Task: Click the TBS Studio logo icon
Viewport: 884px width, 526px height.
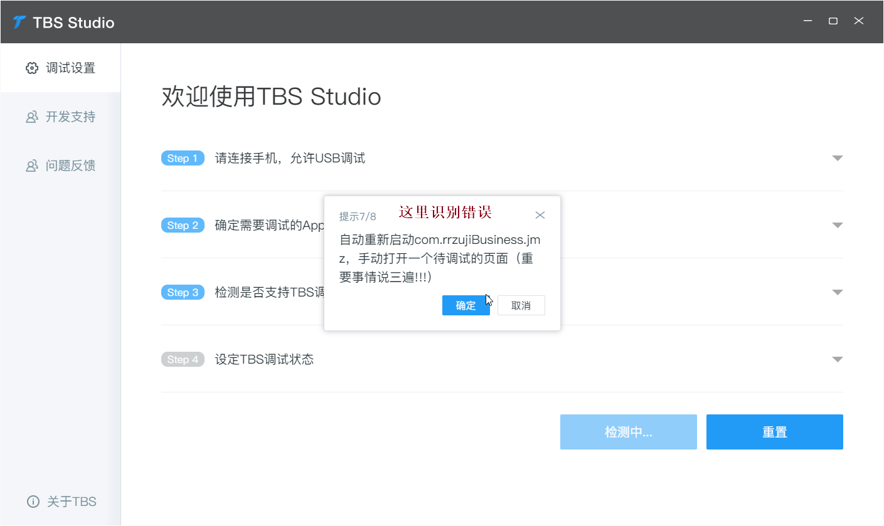Action: click(x=19, y=23)
